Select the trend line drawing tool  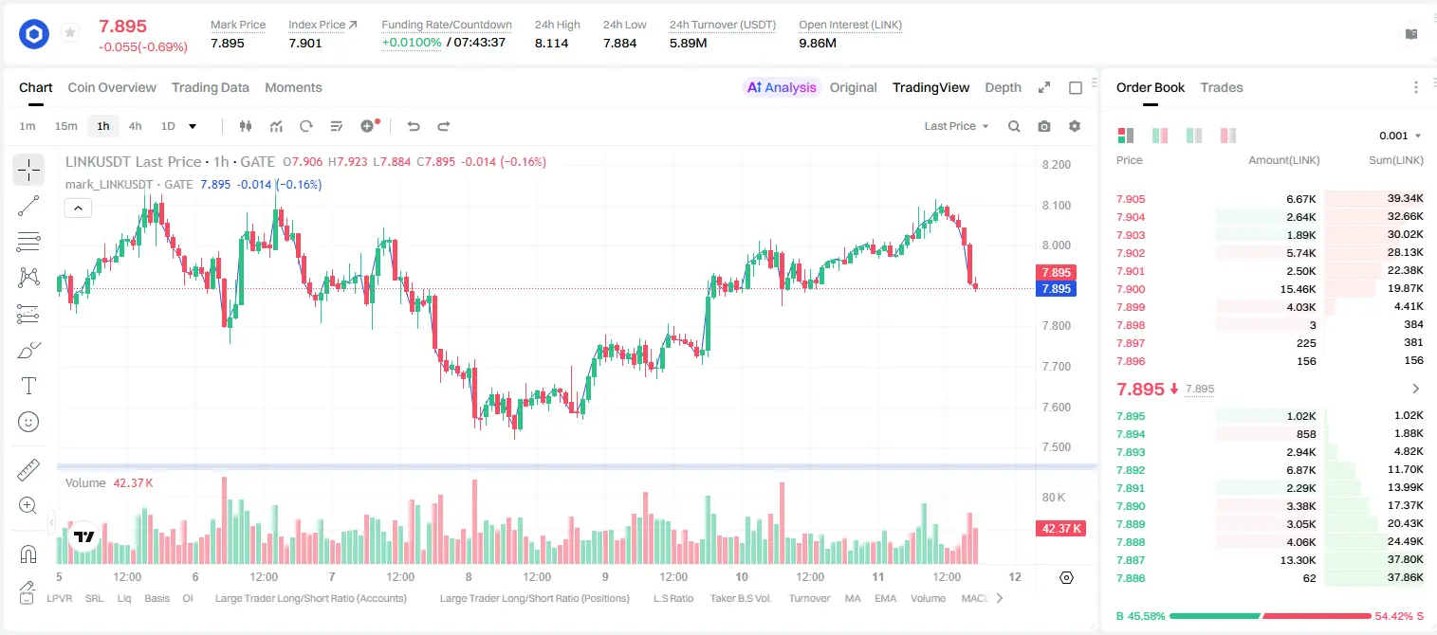coord(28,207)
